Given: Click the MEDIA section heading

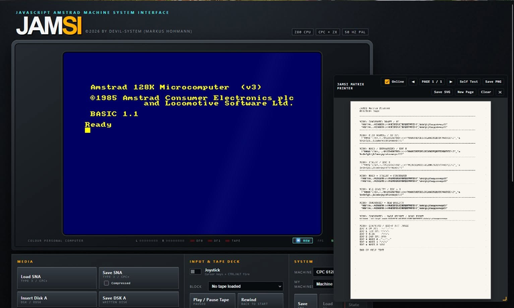Looking at the screenshot, I should point(25,262).
